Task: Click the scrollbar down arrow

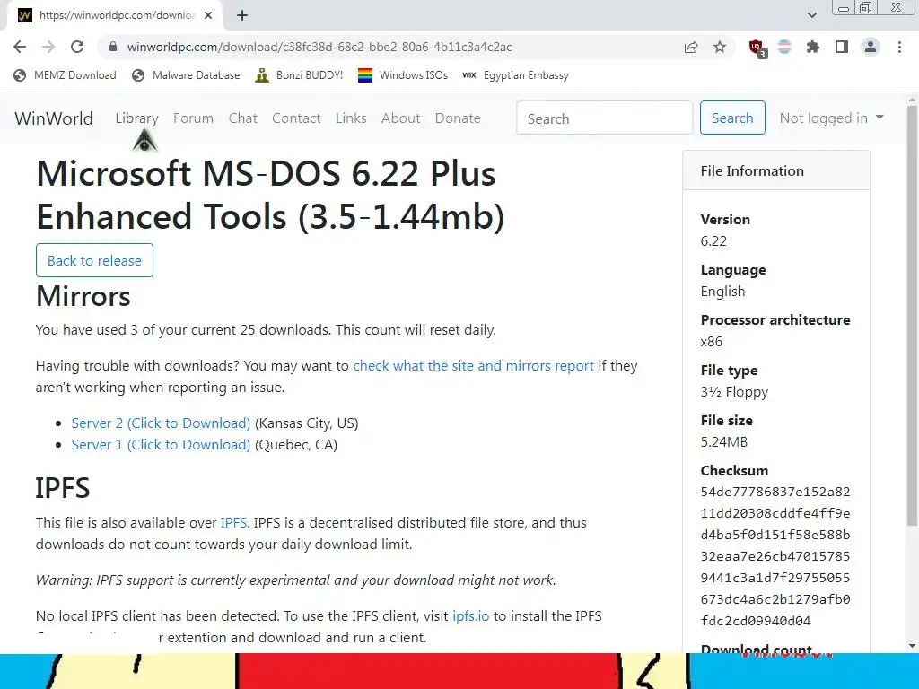Action: [912, 646]
